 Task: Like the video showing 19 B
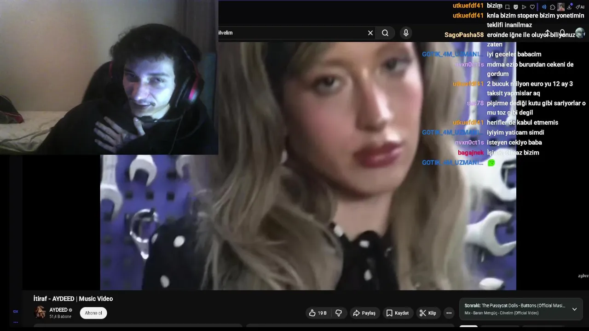pyautogui.click(x=318, y=313)
